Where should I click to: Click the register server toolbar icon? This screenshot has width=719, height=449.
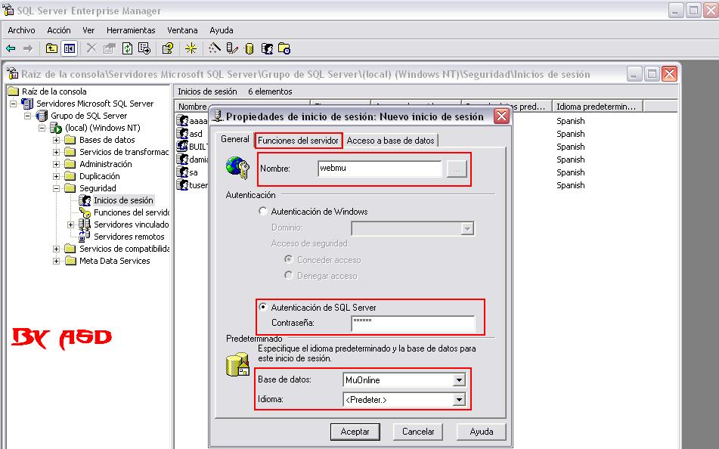232,48
